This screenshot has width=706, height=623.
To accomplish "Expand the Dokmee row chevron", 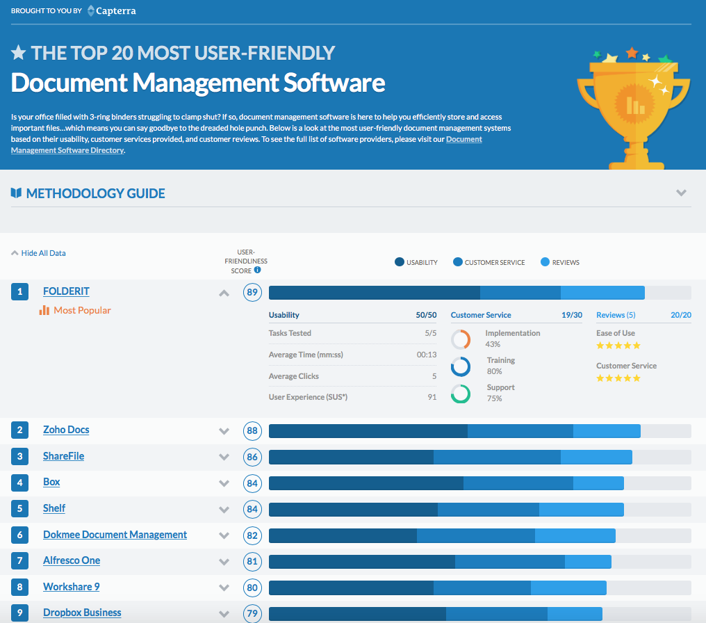I will click(224, 535).
